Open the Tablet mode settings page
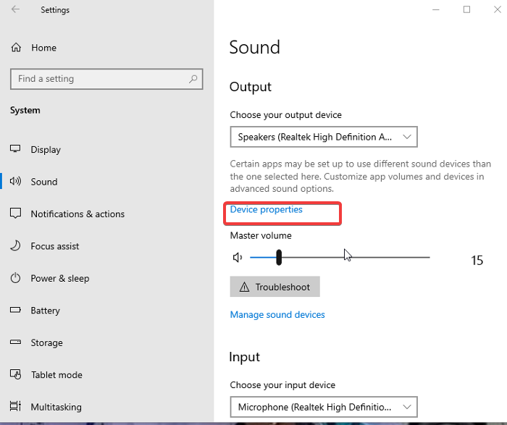The width and height of the screenshot is (507, 425). point(56,375)
